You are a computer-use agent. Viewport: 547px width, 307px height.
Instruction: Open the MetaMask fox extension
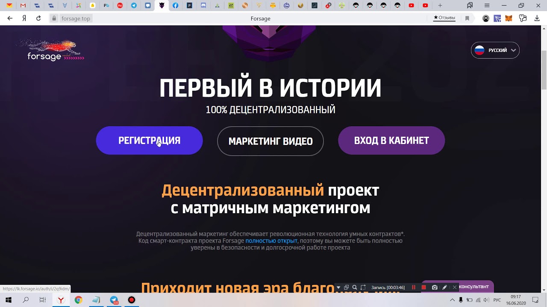pos(509,18)
